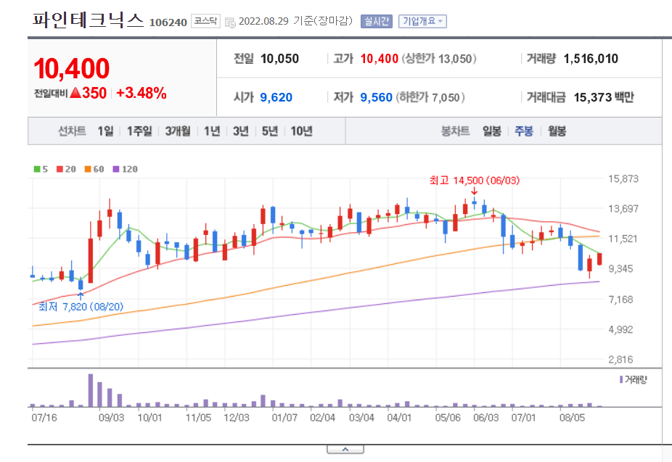This screenshot has width=672, height=462.
Task: Click the 01/07 date axis label
Action: 284,418
